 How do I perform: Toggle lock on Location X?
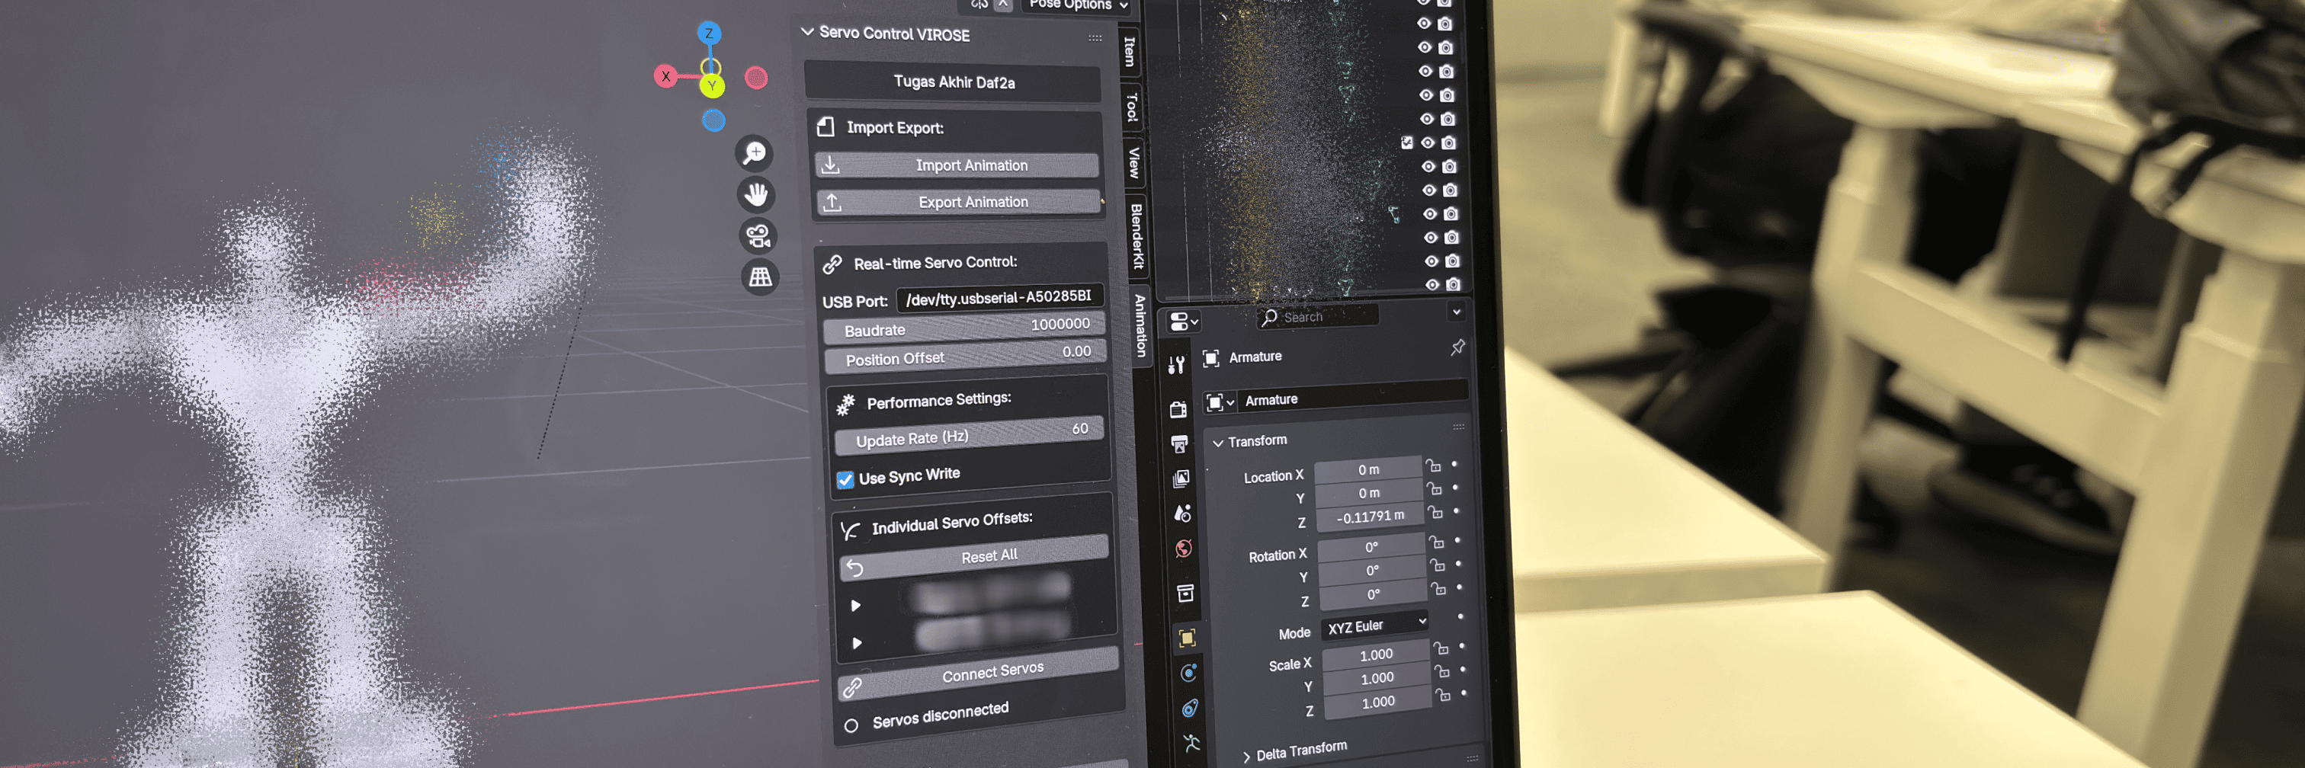pyautogui.click(x=1434, y=466)
